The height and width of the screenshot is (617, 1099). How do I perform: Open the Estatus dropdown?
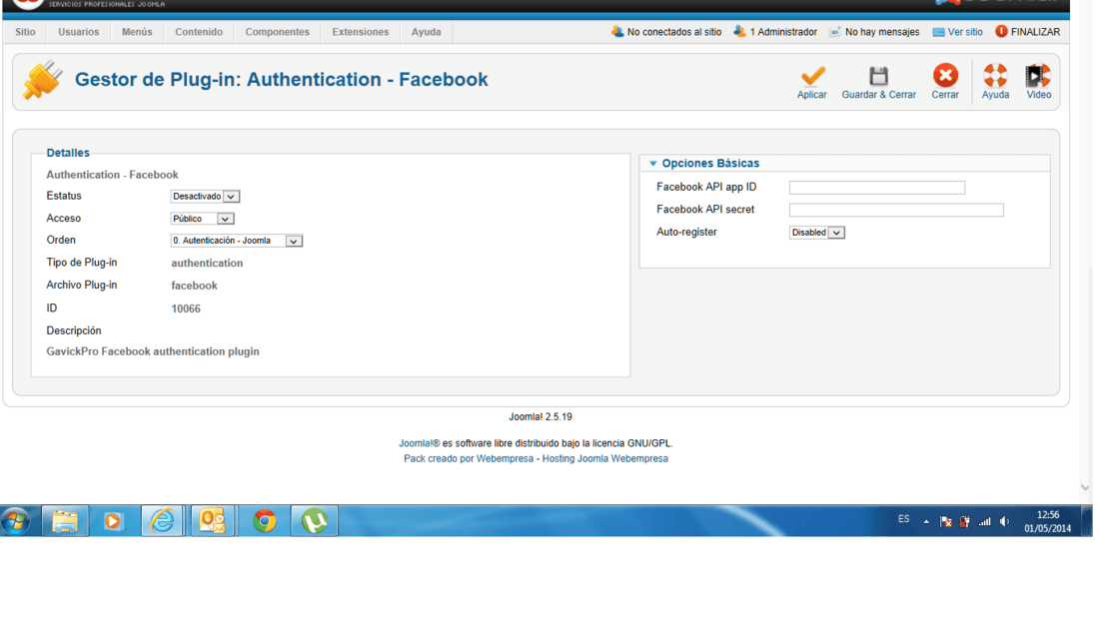point(206,196)
